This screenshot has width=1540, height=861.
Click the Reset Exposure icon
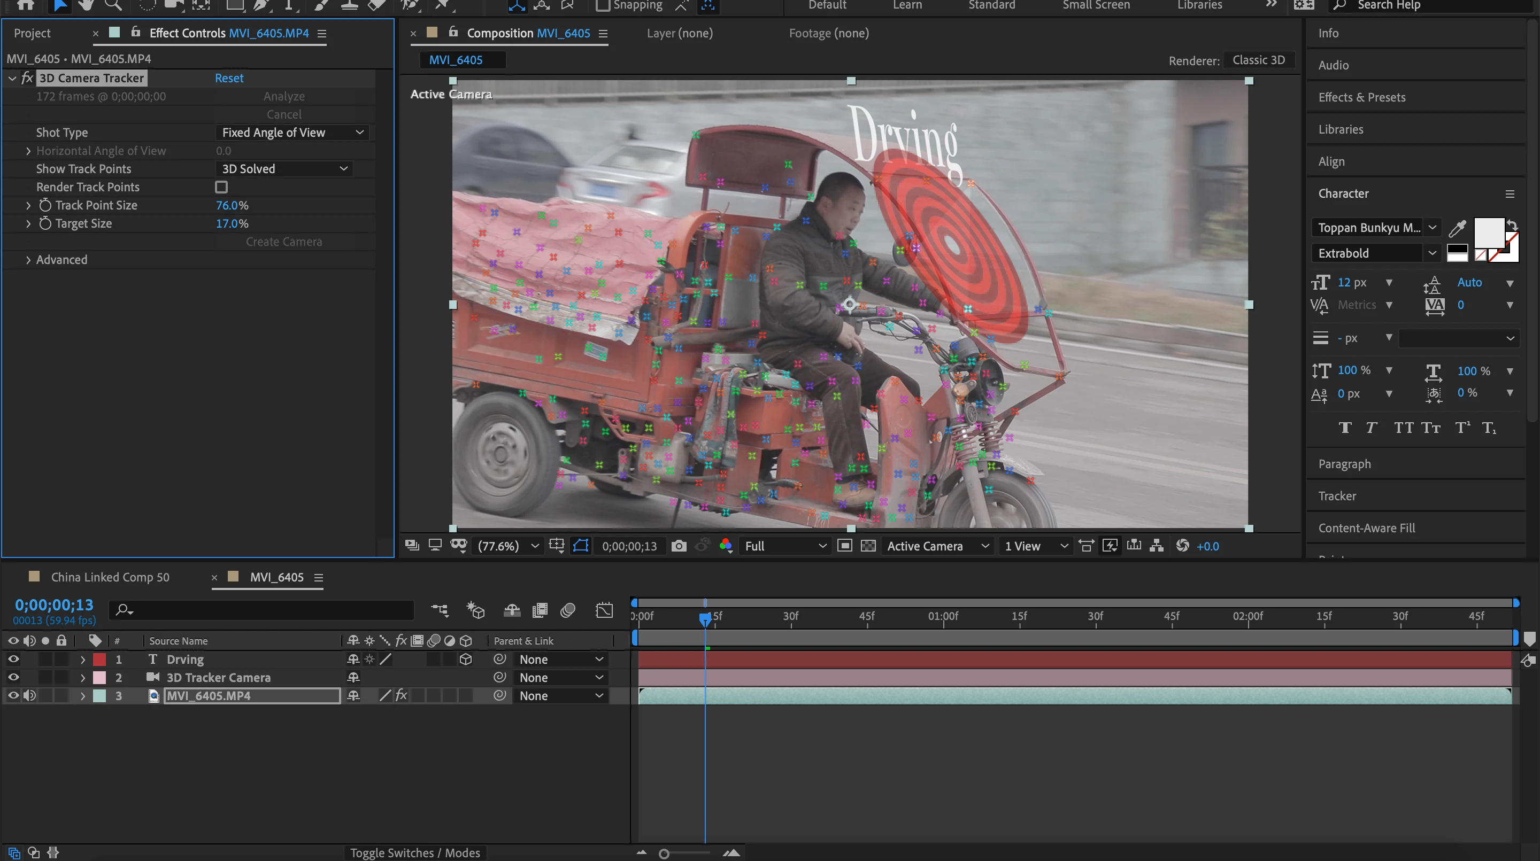pyautogui.click(x=1182, y=546)
